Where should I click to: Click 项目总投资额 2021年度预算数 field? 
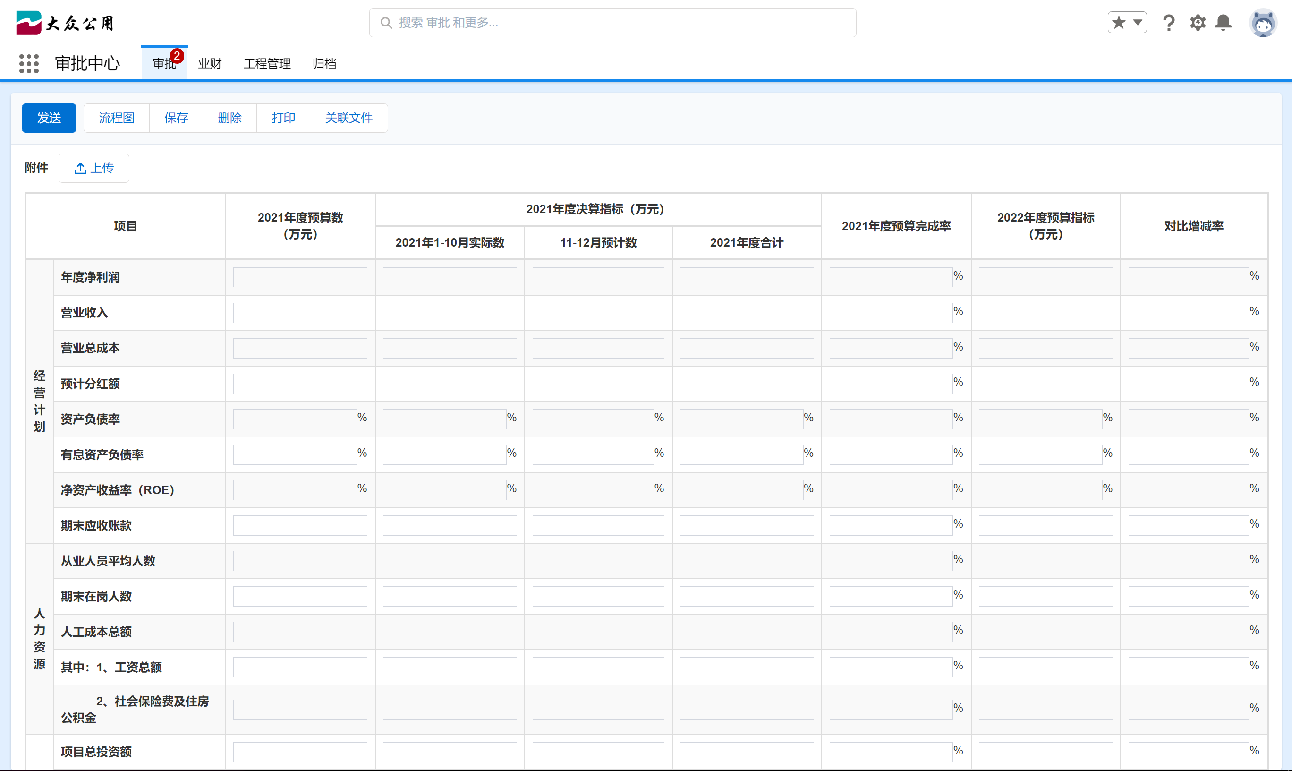(300, 752)
